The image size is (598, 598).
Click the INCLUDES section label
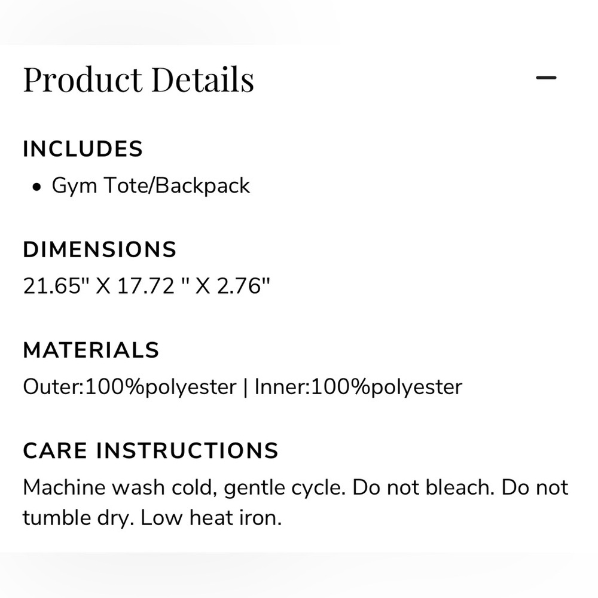(83, 149)
